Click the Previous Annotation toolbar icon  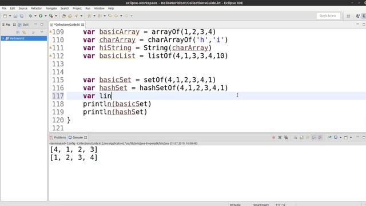click(x=100, y=16)
